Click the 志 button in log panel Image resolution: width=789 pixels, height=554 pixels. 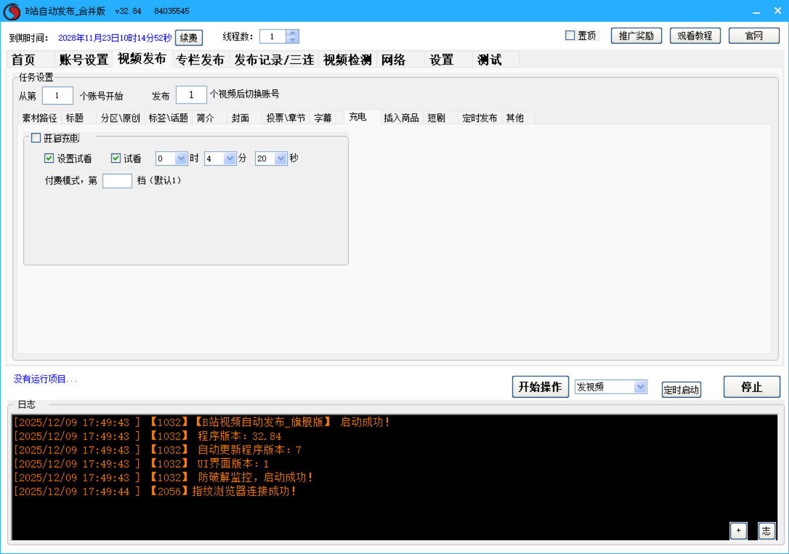point(766,530)
